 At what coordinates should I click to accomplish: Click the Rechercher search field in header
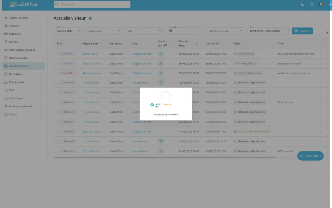(92, 4)
